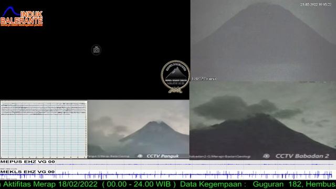The height and width of the screenshot is (189, 336).
Task: Click the eye icon beside CCTV Panguk
Action: pyautogui.click(x=140, y=156)
